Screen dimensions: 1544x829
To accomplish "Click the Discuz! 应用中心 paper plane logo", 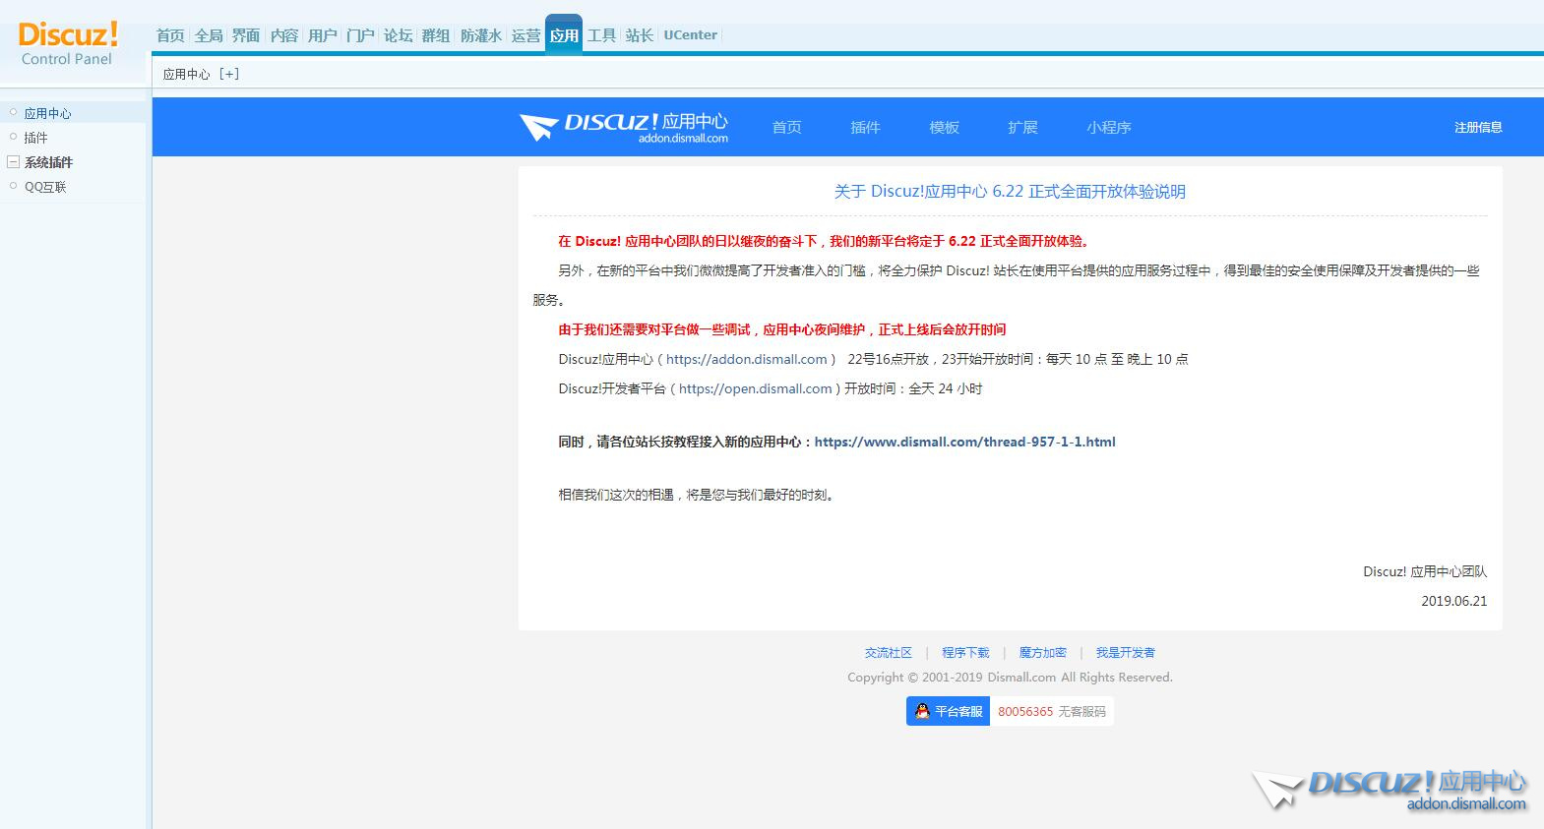I will point(624,127).
